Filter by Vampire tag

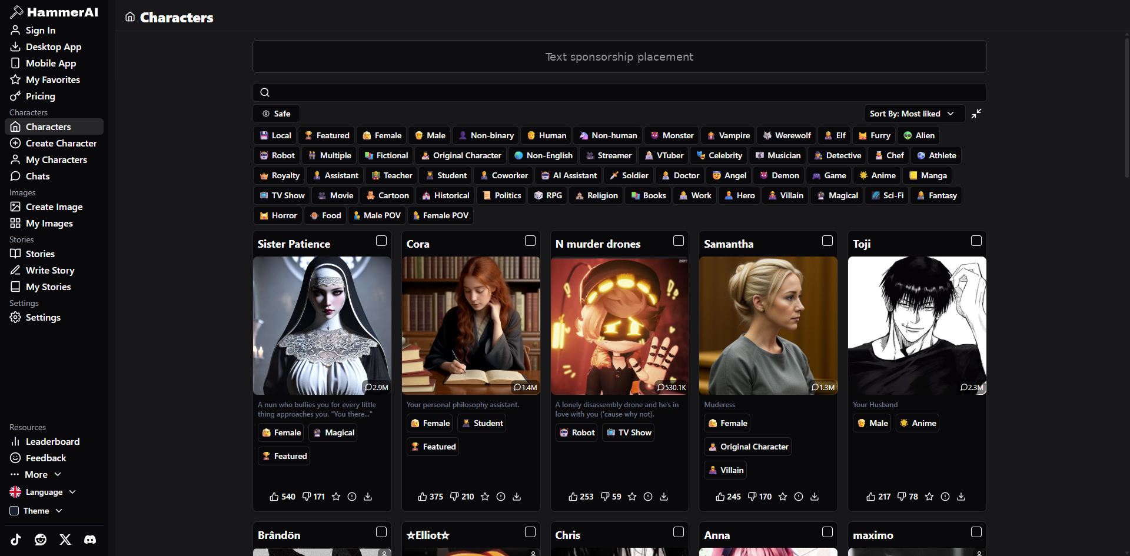tap(728, 135)
